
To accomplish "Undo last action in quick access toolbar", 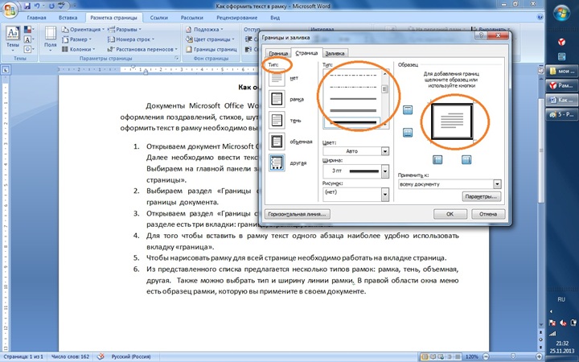I will click(x=37, y=6).
